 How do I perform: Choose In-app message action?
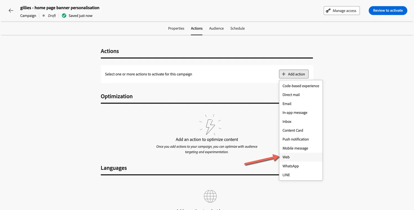(301, 113)
